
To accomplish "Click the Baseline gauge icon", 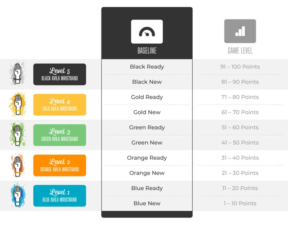I will point(147,32).
